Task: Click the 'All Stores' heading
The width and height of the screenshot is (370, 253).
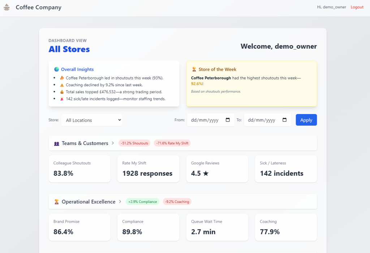Action: click(69, 49)
